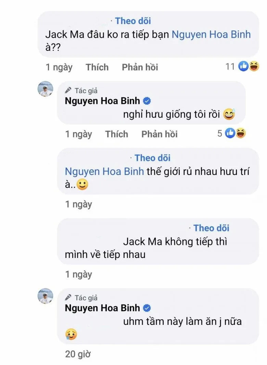Image resolution: width=267 pixels, height=365 pixels.
Task: Click the crying emoji under 'uhm tầm này làm ăn'
Action: [71, 333]
